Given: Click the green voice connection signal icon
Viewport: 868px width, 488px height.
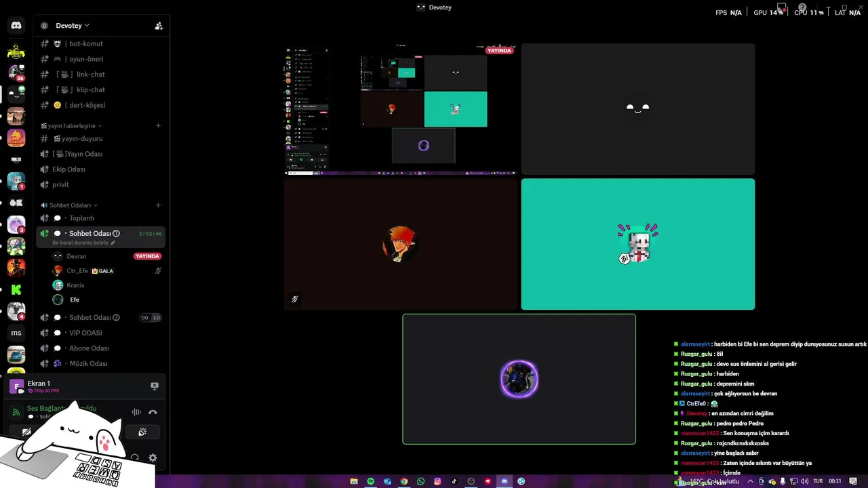Looking at the screenshot, I should coord(16,412).
